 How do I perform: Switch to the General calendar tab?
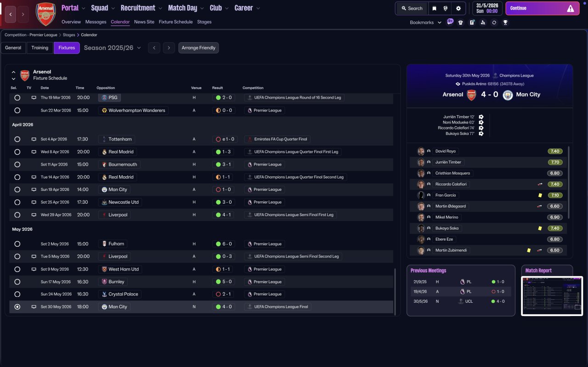[x=13, y=48]
